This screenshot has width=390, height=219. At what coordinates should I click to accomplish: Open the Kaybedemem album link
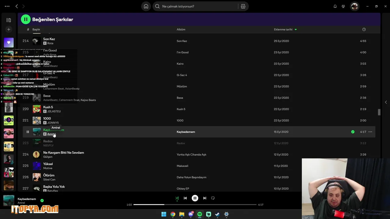point(186,132)
